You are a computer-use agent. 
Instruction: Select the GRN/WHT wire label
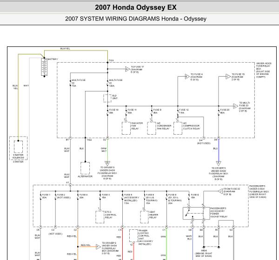tap(104, 150)
